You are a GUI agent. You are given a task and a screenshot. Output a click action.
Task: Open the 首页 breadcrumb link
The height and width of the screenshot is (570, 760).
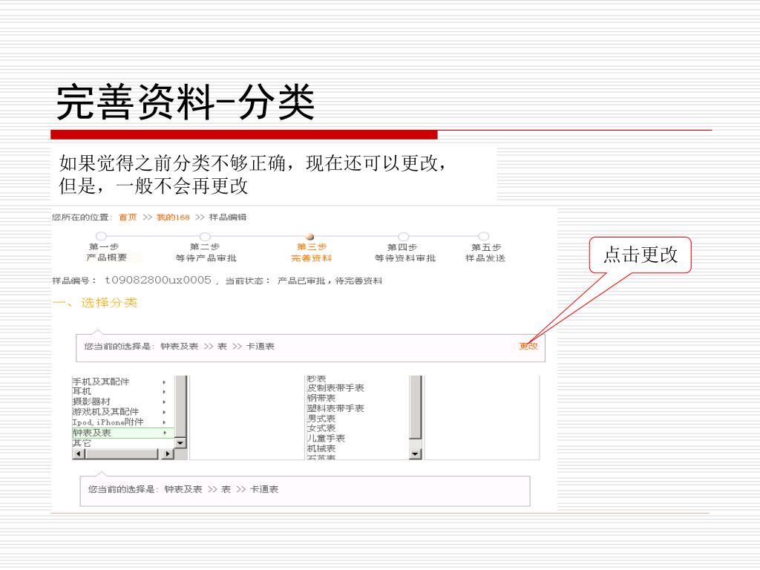coord(128,217)
